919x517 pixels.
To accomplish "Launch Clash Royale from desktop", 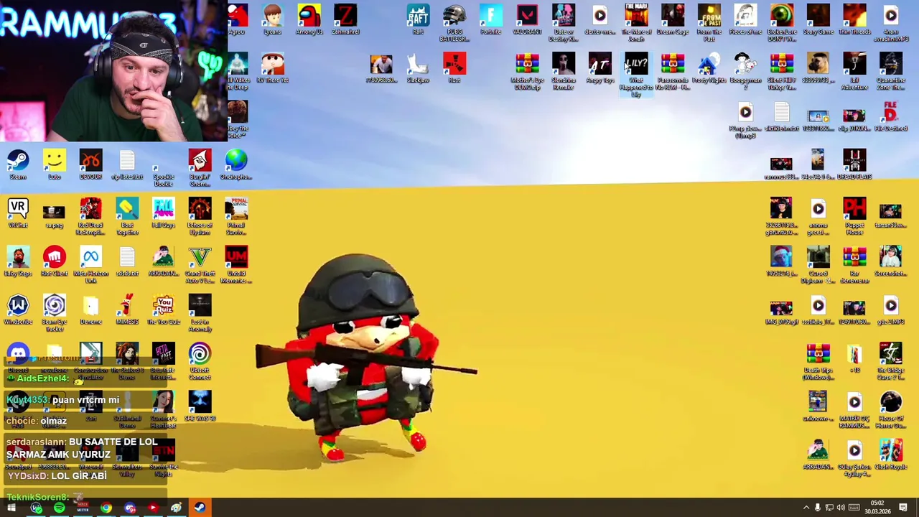I will click(891, 454).
